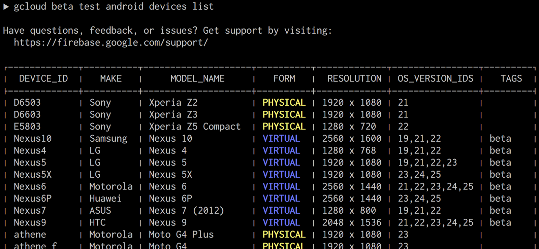
Task: Click the TAGS column header
Action: [511, 79]
